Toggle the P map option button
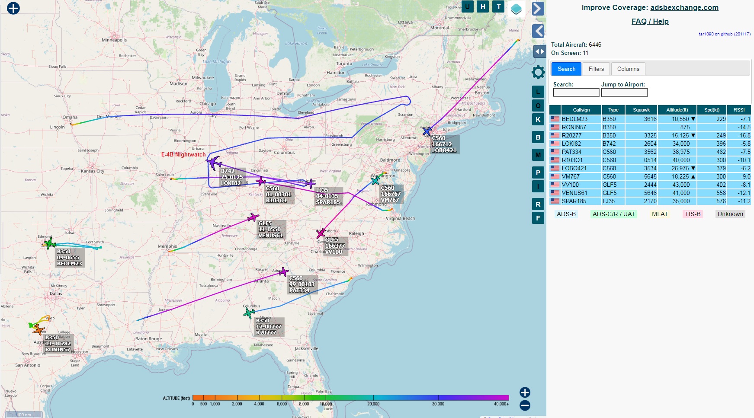Image resolution: width=754 pixels, height=418 pixels. (538, 172)
